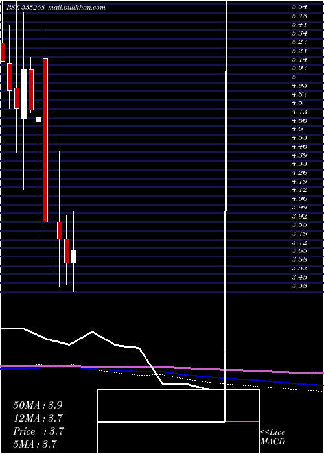
Task: Select the 3.92 price axis label
Action: (x=299, y=216)
